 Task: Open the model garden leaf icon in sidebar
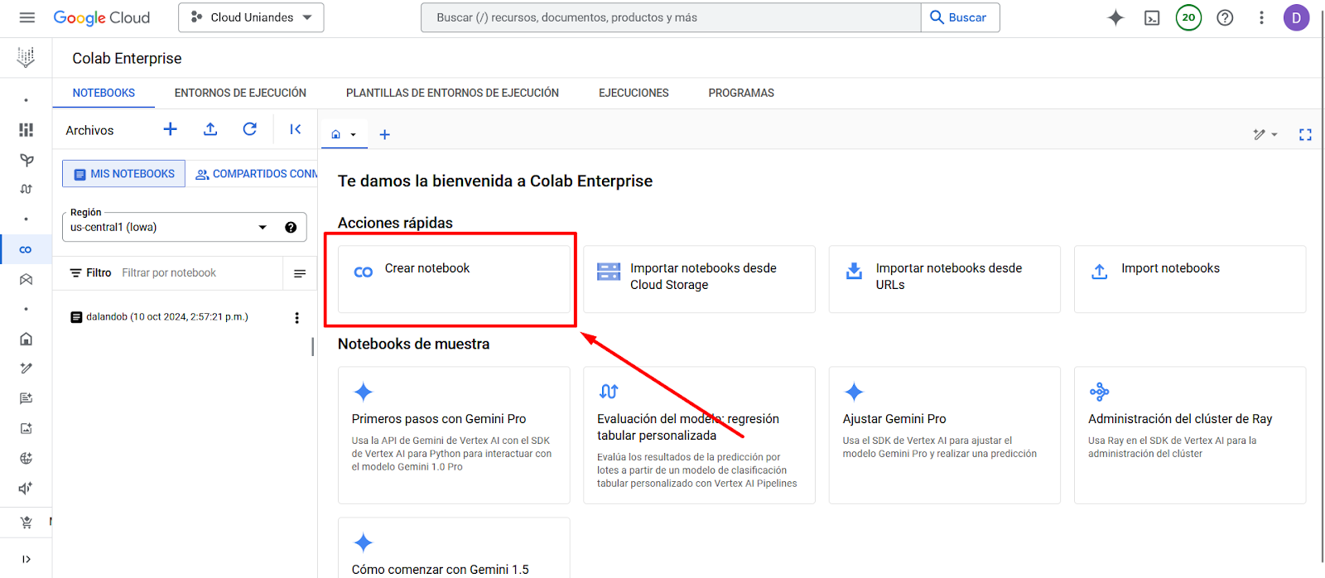pyautogui.click(x=26, y=160)
